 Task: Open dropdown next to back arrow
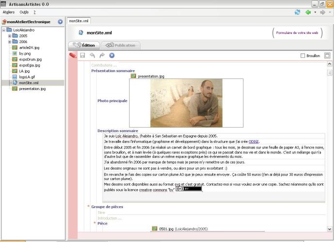(x=315, y=13)
